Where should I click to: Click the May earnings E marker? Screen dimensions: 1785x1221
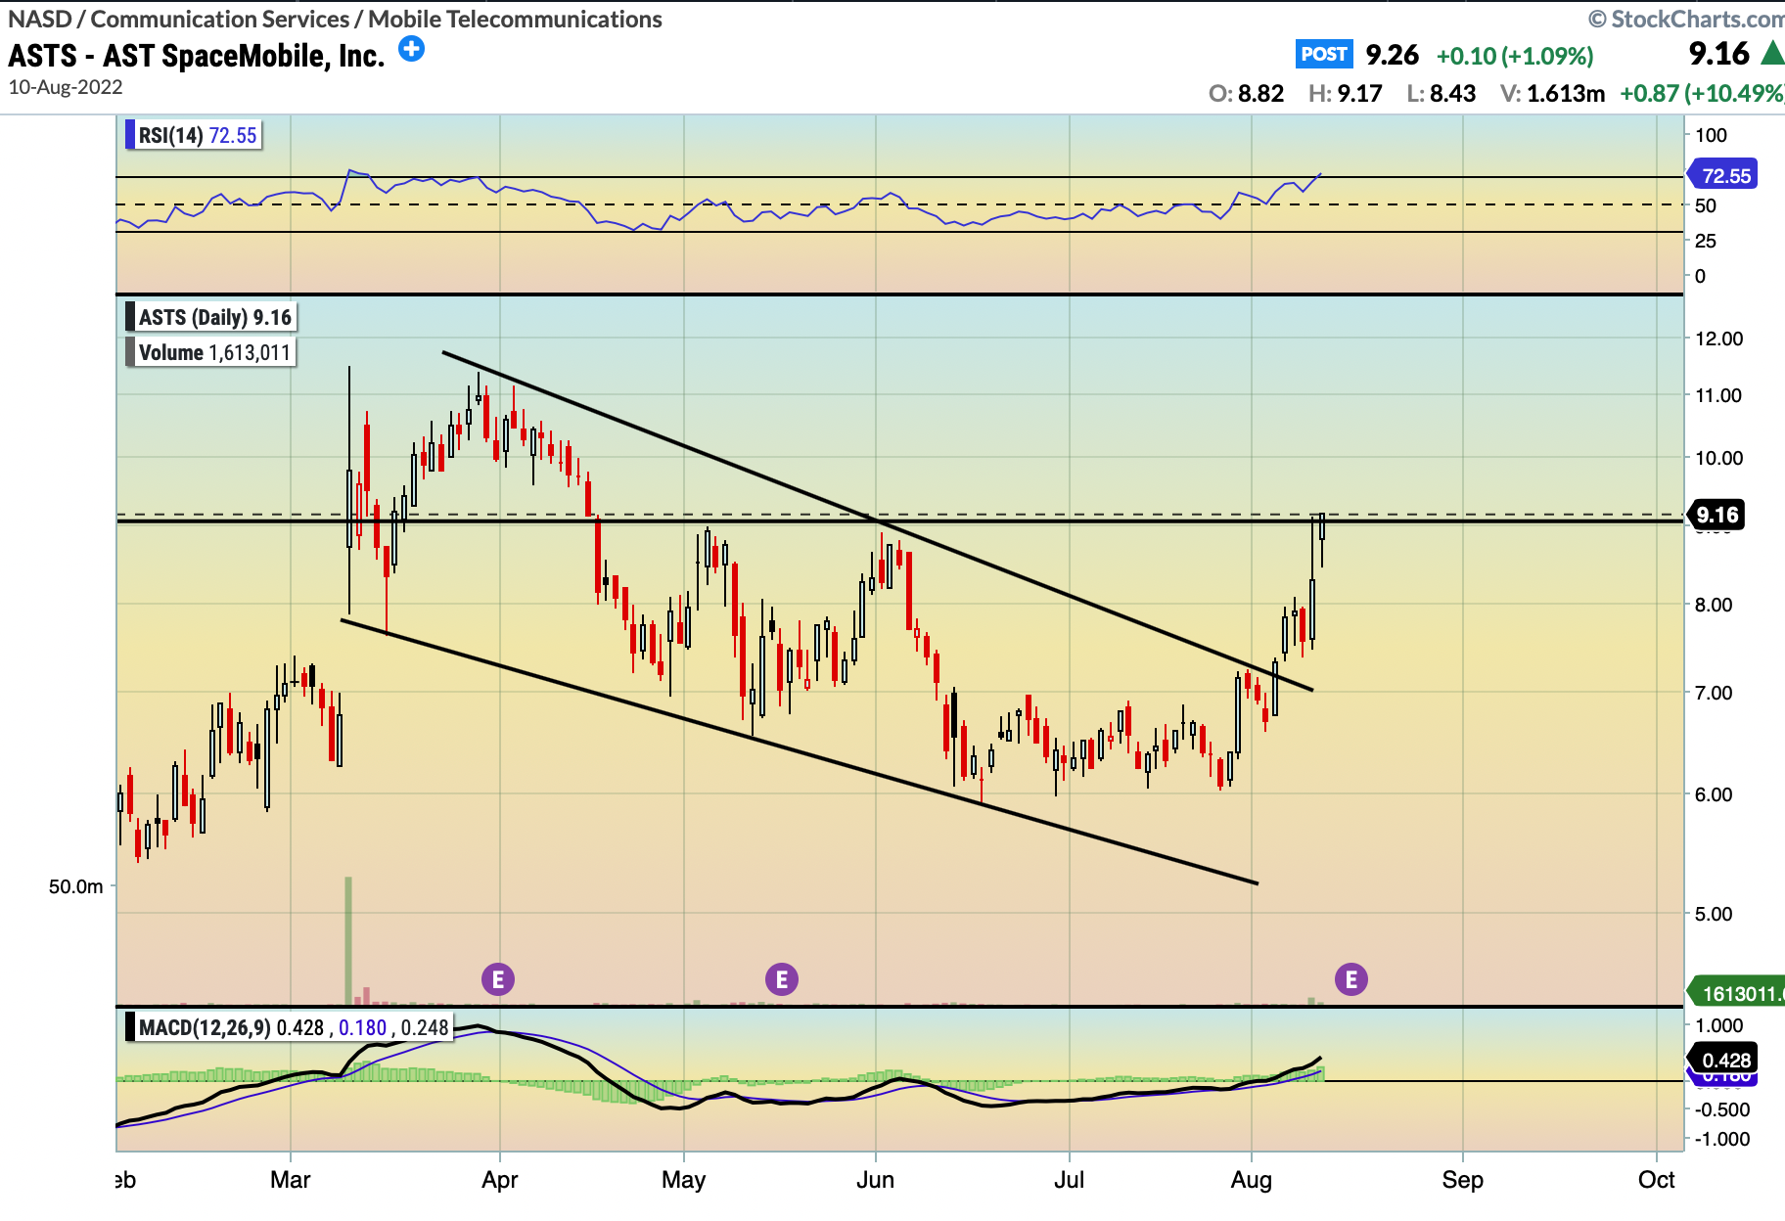tap(781, 978)
